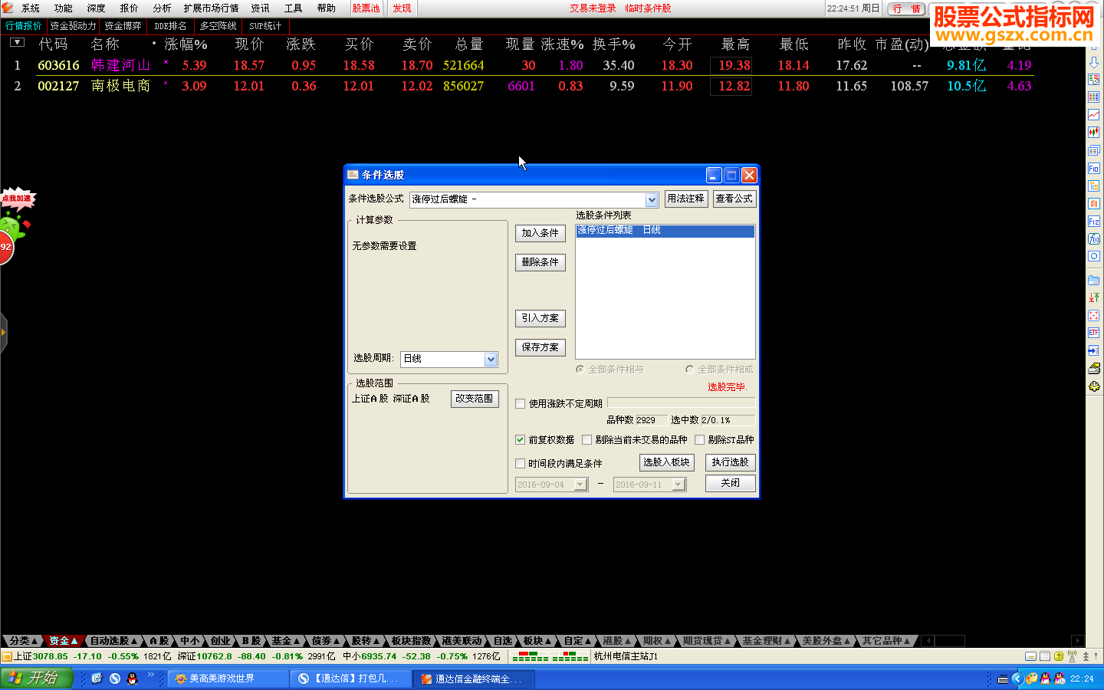This screenshot has width=1104, height=690.
Task: Select stock row 002127 南极电商
Action: coord(521,86)
